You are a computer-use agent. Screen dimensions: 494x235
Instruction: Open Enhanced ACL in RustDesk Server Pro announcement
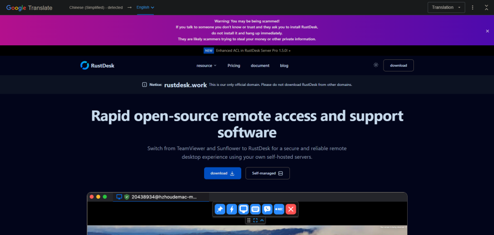coord(253,50)
